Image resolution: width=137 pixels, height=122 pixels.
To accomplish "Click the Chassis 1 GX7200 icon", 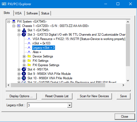I will [x=19, y=26].
